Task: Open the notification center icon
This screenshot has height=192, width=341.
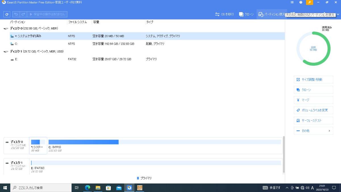Action: [334, 188]
